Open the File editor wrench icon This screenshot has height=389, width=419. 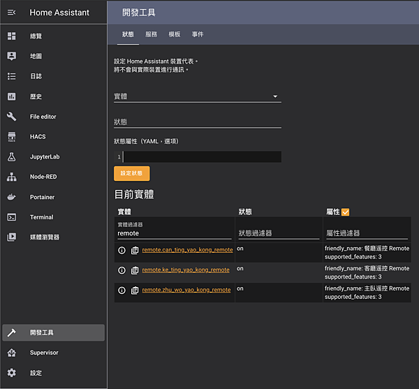(11, 117)
